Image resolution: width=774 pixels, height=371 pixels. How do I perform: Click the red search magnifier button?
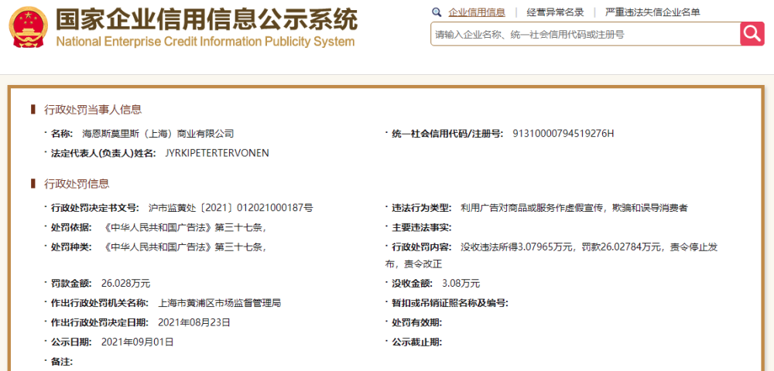click(x=752, y=34)
